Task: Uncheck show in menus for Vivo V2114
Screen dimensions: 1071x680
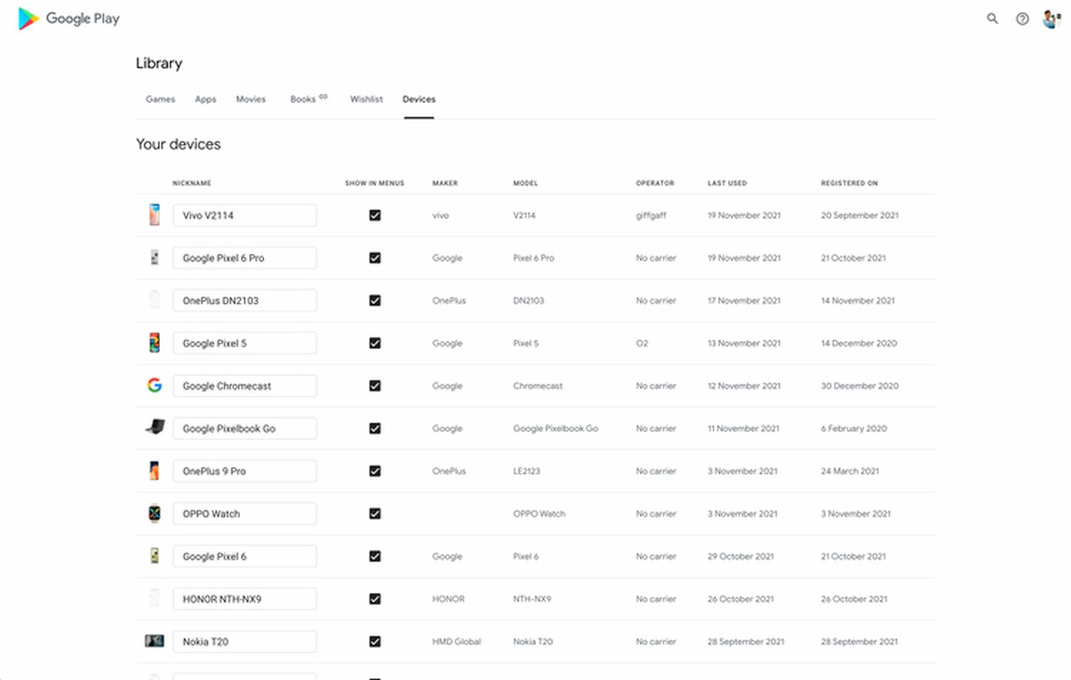Action: [x=375, y=215]
